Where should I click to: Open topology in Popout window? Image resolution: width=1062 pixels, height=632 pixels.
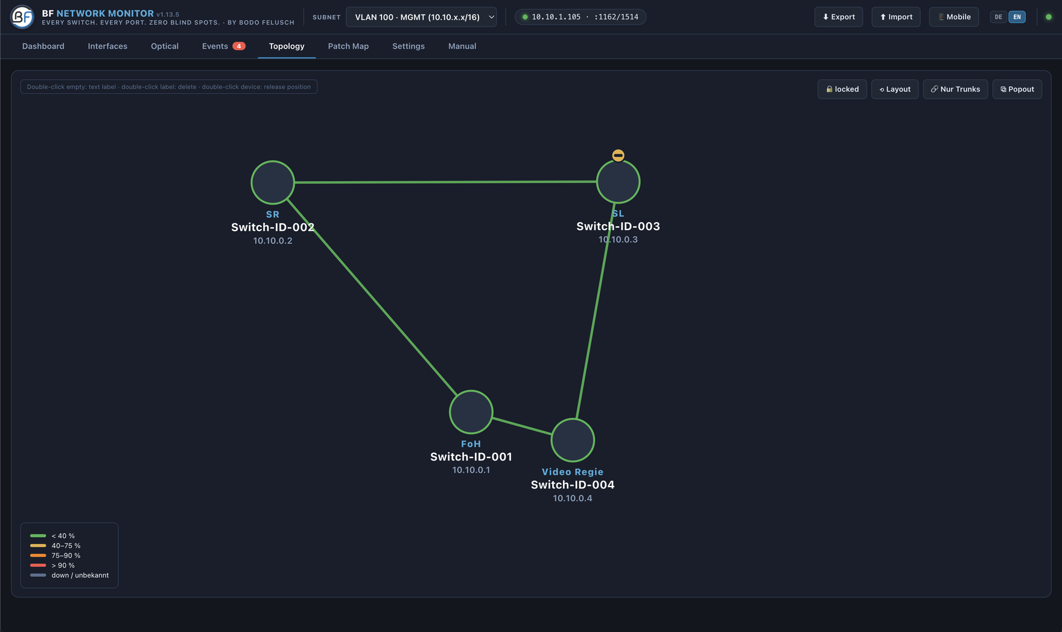click(1017, 89)
